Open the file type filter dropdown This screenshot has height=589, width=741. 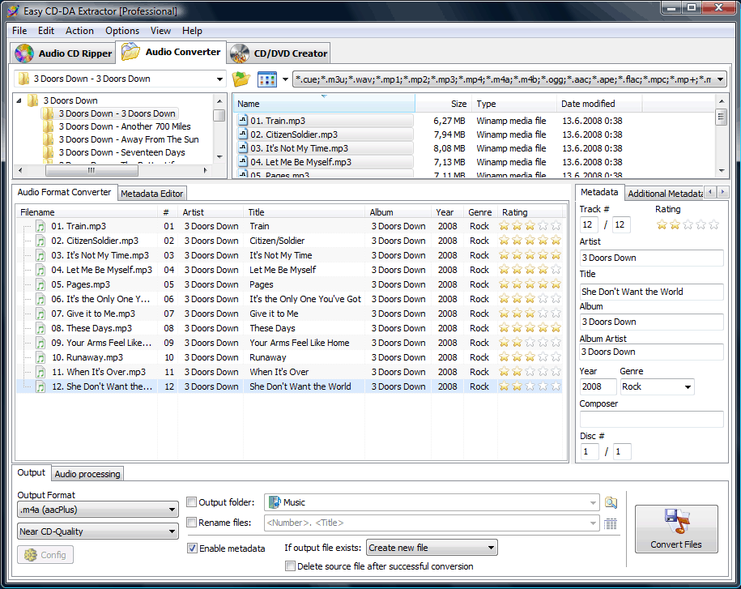(720, 79)
